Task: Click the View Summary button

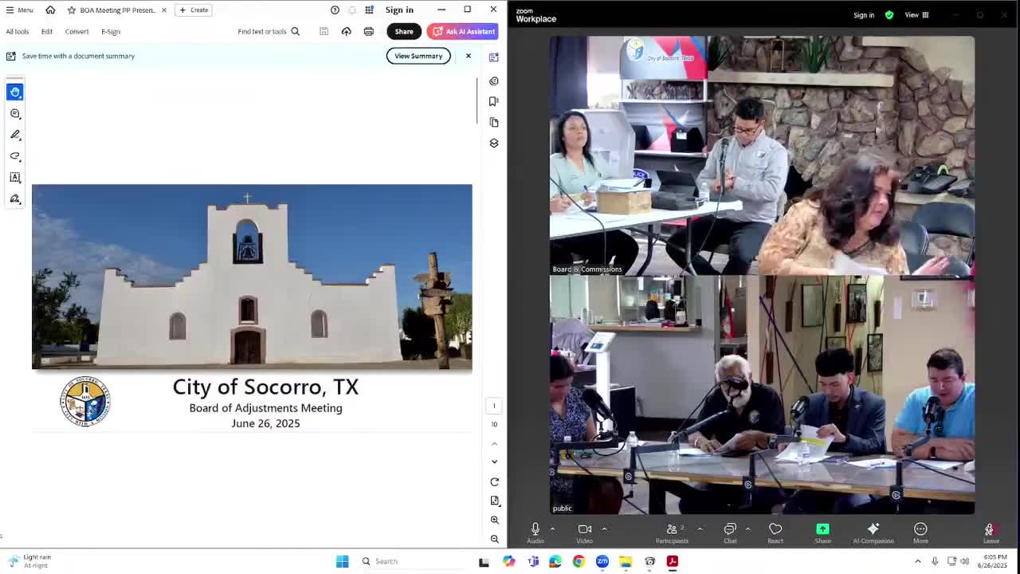Action: click(x=418, y=56)
